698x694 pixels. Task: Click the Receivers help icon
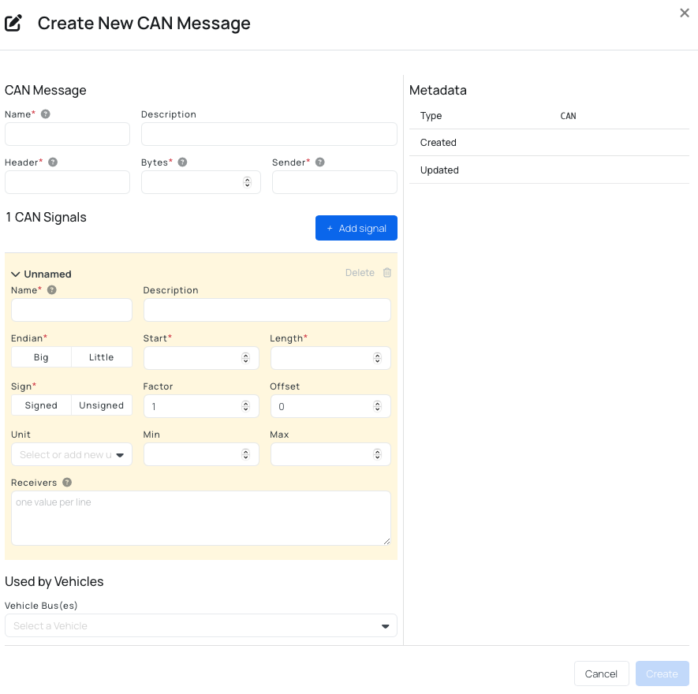coord(66,482)
